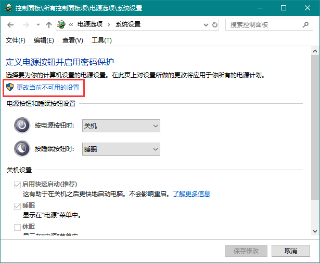320x263 pixels.
Task: Go up one level with up arrow
Action: (x=48, y=25)
